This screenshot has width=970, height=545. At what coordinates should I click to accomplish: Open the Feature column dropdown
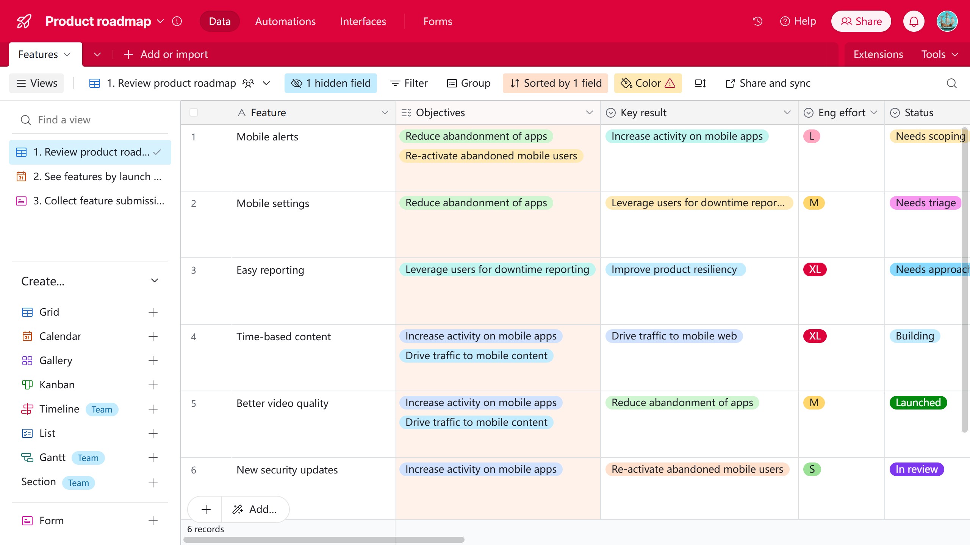(x=385, y=112)
